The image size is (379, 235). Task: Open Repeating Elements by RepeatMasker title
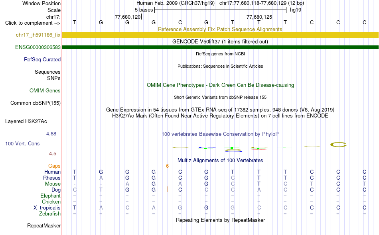221,220
